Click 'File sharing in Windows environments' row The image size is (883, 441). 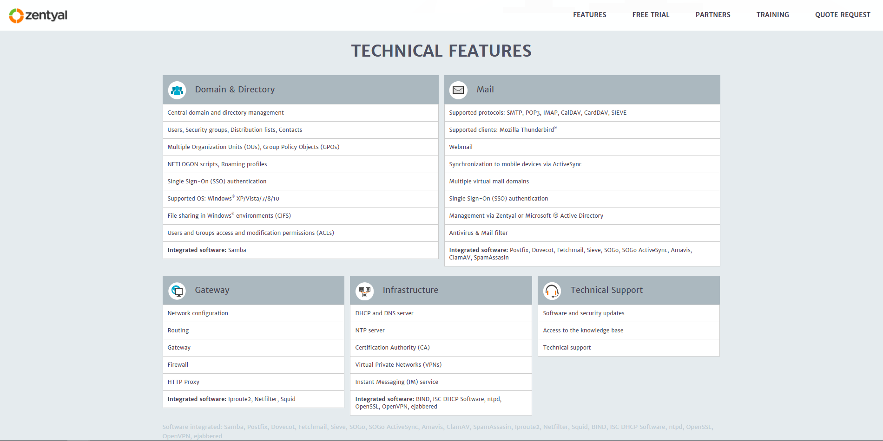click(x=301, y=216)
